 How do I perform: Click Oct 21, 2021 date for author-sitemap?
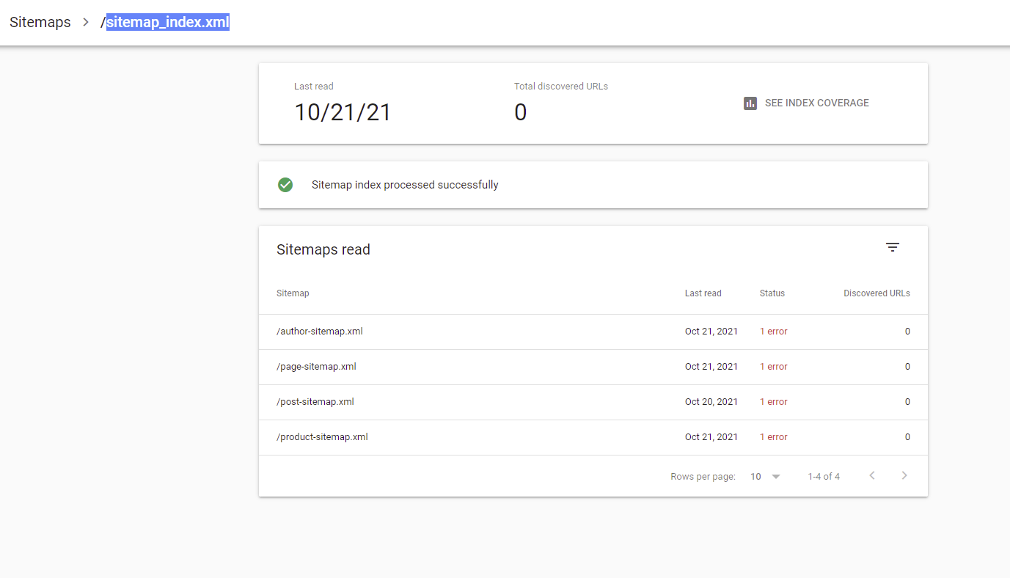coord(711,332)
